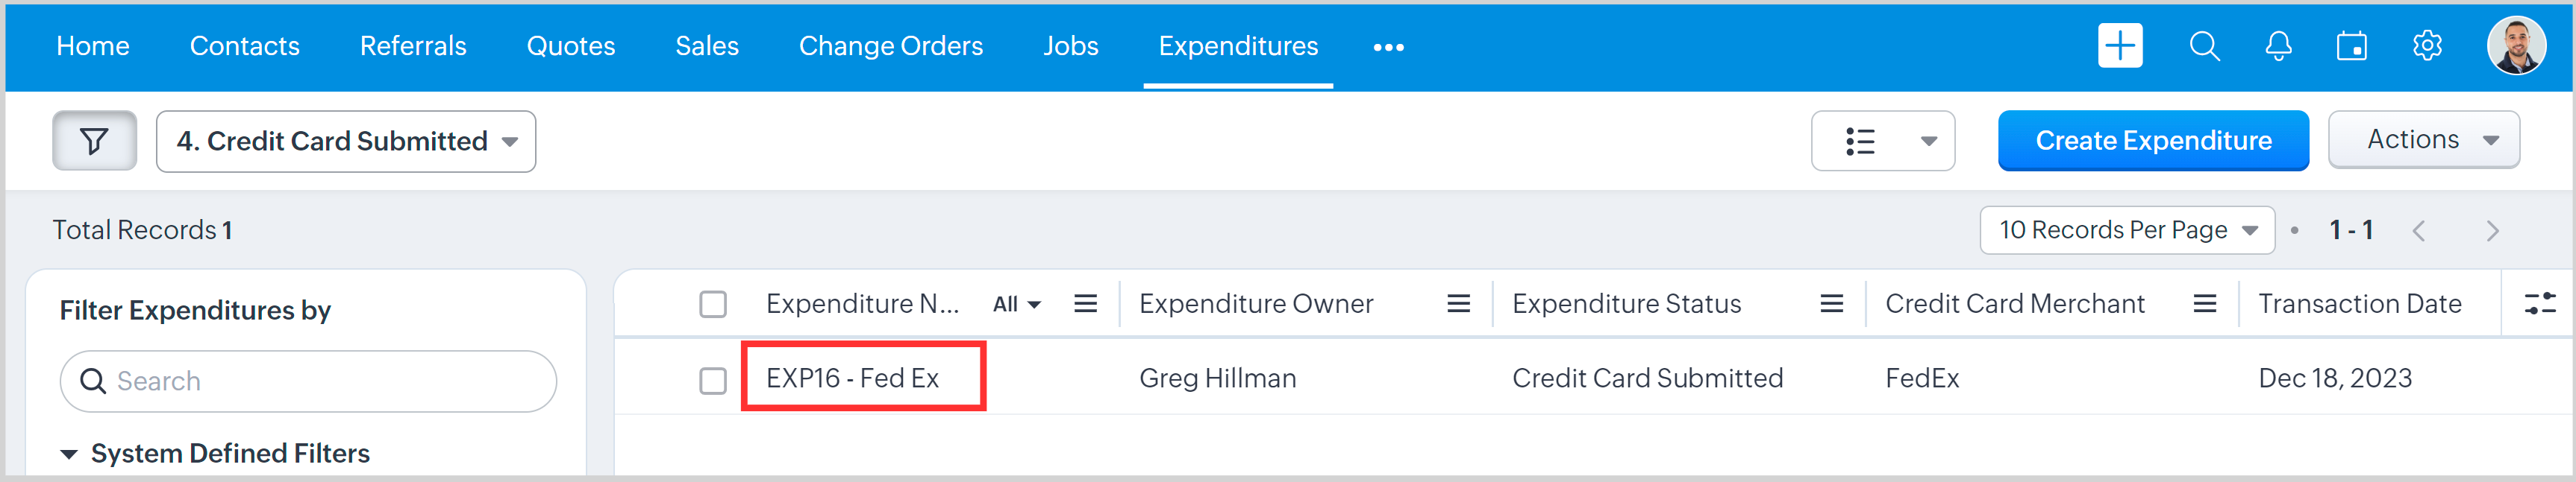Open the Actions dropdown
The image size is (2576, 482).
(2423, 140)
